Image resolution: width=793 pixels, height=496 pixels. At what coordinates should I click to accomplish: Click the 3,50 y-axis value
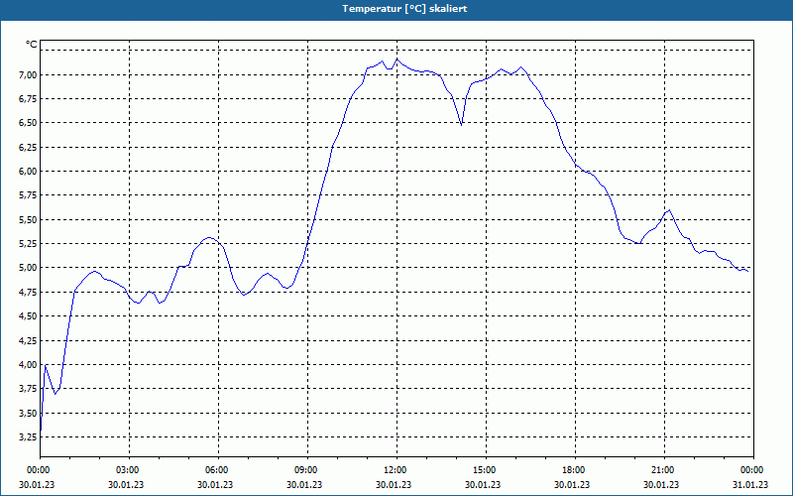[x=28, y=413]
